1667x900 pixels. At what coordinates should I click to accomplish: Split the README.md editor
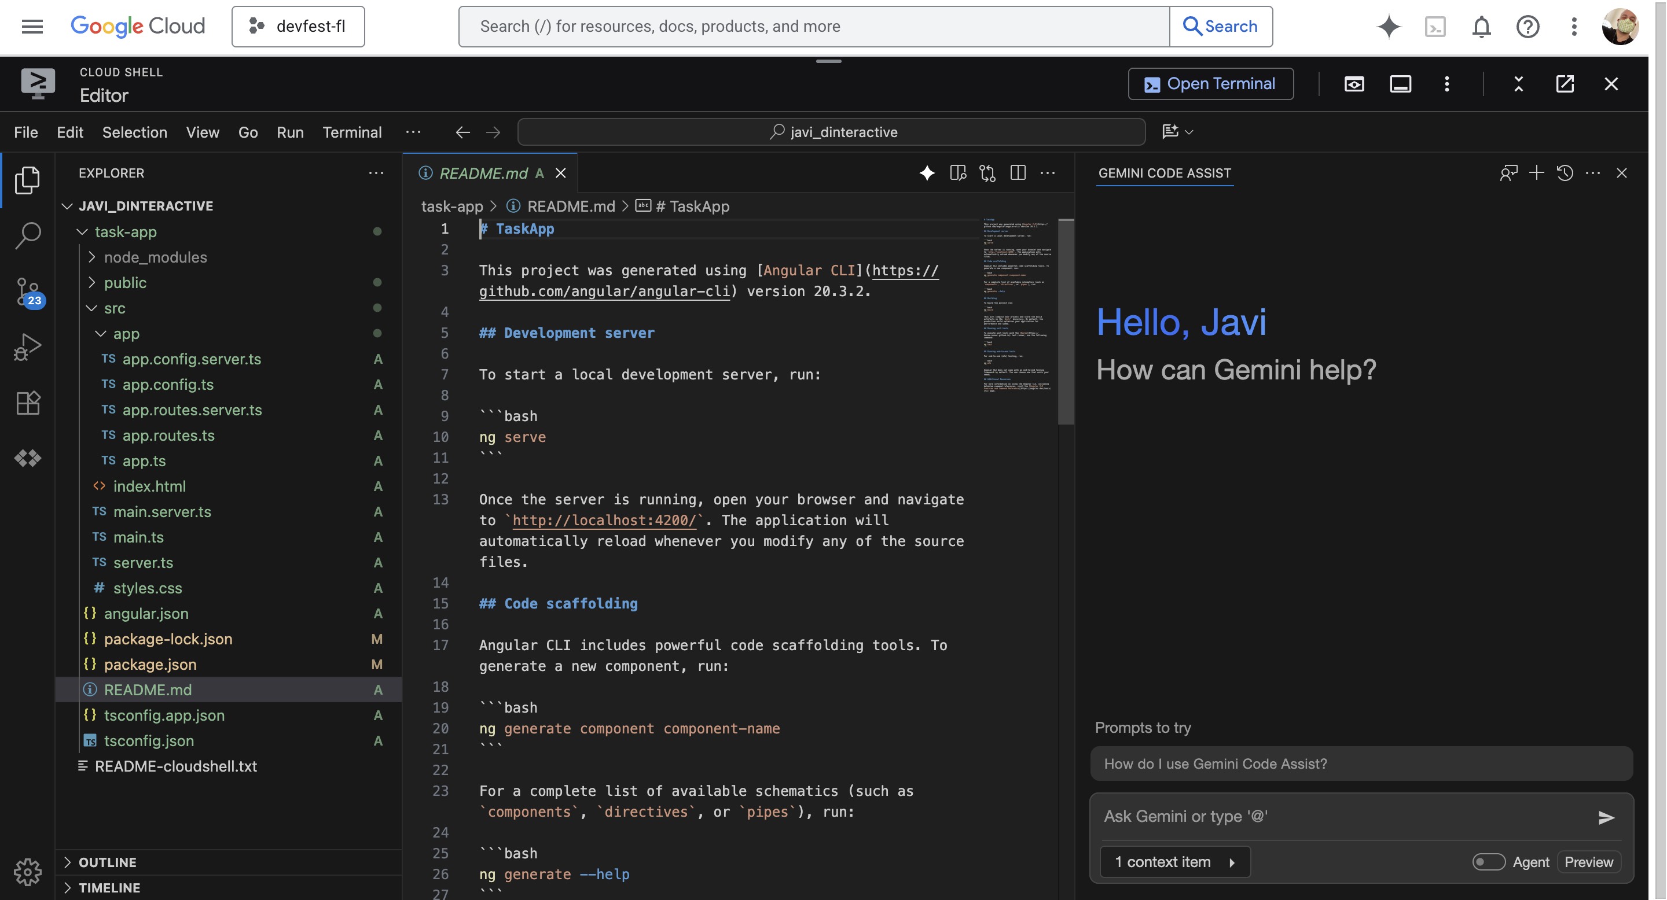(x=1018, y=172)
